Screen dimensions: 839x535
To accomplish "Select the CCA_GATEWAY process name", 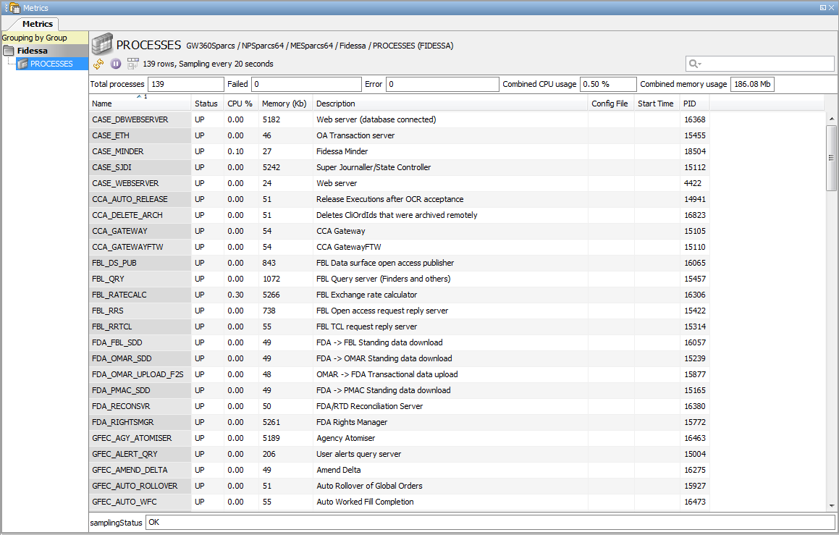I will coord(119,231).
